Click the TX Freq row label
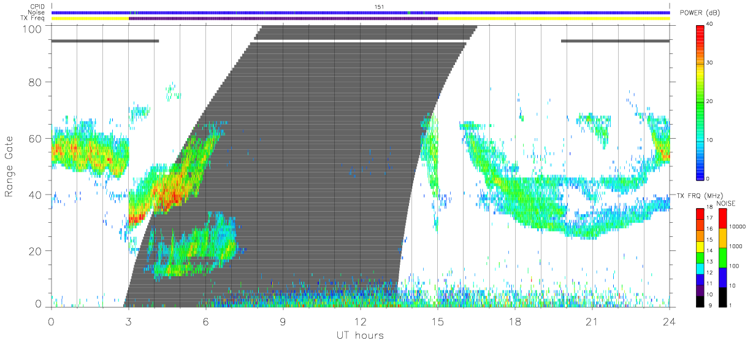 coord(33,18)
